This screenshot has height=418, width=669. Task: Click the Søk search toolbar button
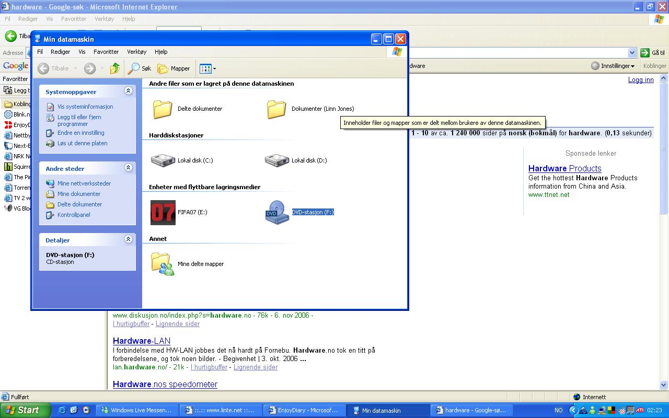pos(140,68)
